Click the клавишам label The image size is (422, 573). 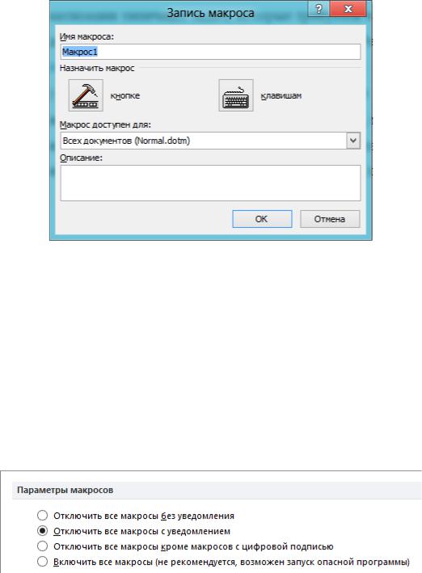coord(281,95)
